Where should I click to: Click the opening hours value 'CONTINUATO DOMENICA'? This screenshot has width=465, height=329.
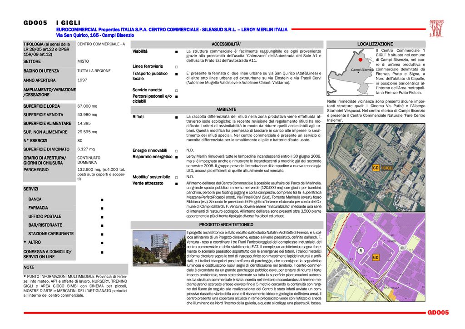[x=89, y=160]
